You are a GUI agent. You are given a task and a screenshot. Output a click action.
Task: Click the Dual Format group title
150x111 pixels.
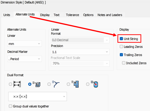[x=15, y=75]
